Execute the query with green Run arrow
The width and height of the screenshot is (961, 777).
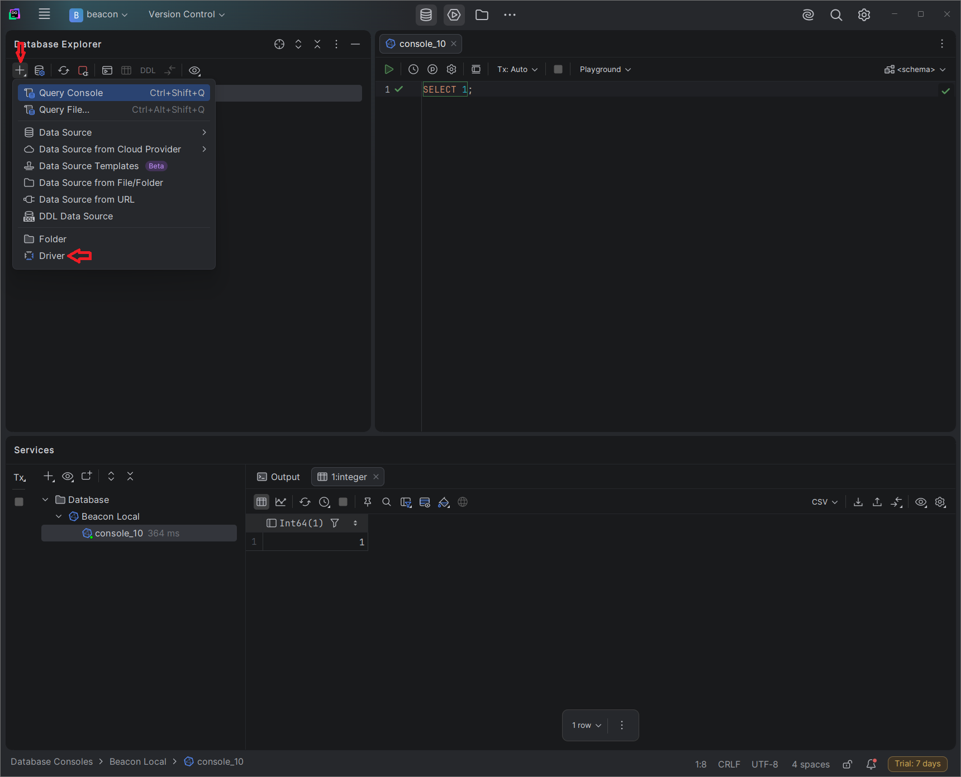coord(389,69)
